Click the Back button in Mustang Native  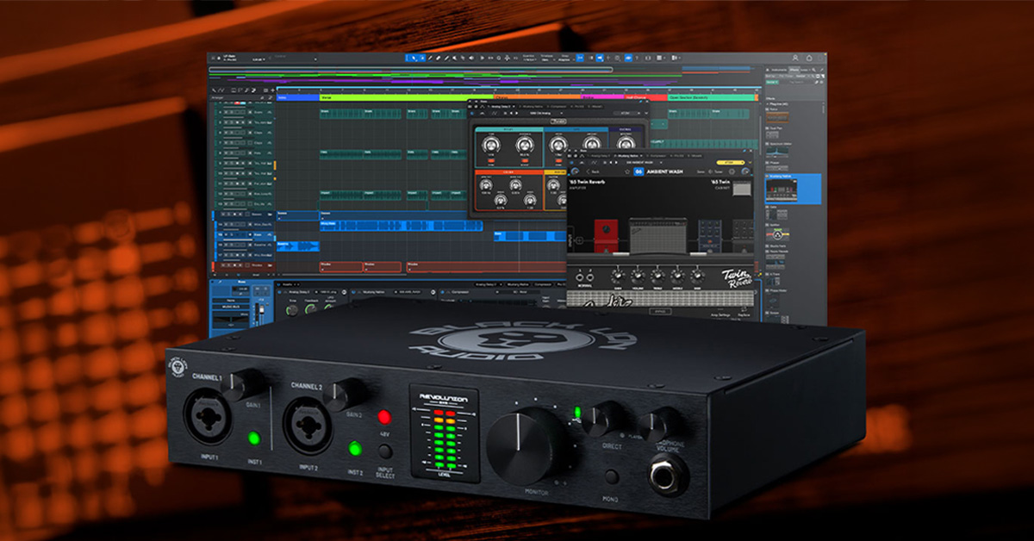click(593, 171)
